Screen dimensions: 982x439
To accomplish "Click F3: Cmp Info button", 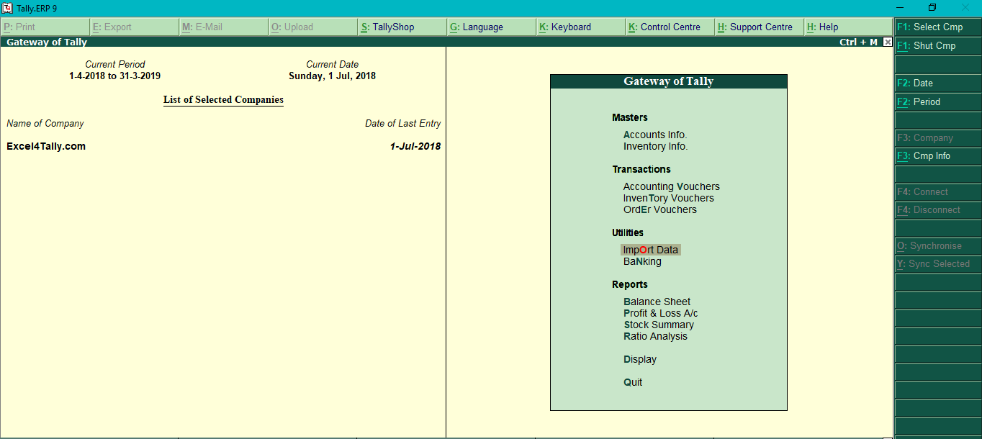I will click(x=938, y=156).
